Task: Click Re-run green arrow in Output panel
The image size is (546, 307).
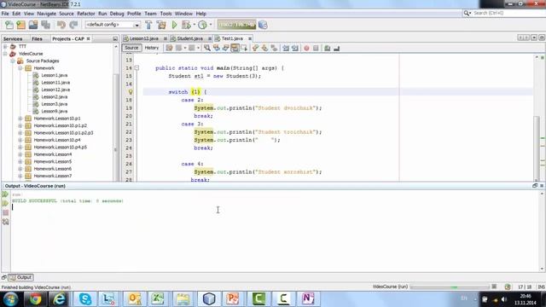Action: [x=5, y=194]
